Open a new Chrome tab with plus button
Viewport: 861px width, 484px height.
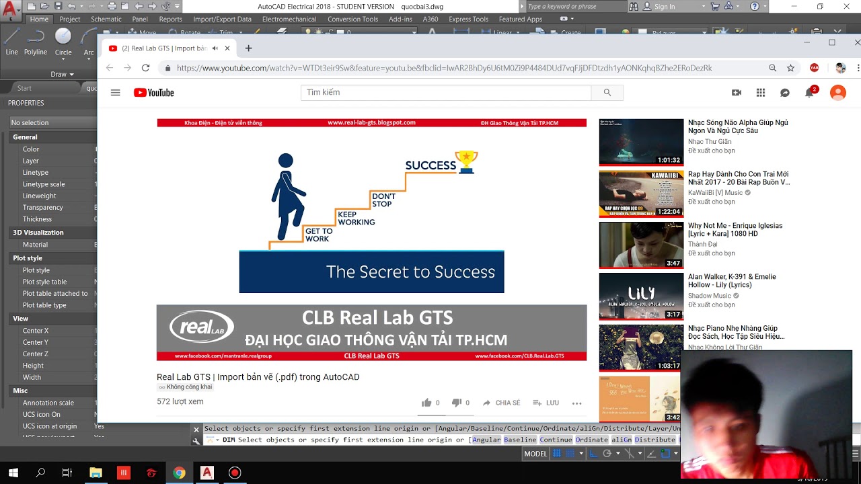[x=248, y=48]
